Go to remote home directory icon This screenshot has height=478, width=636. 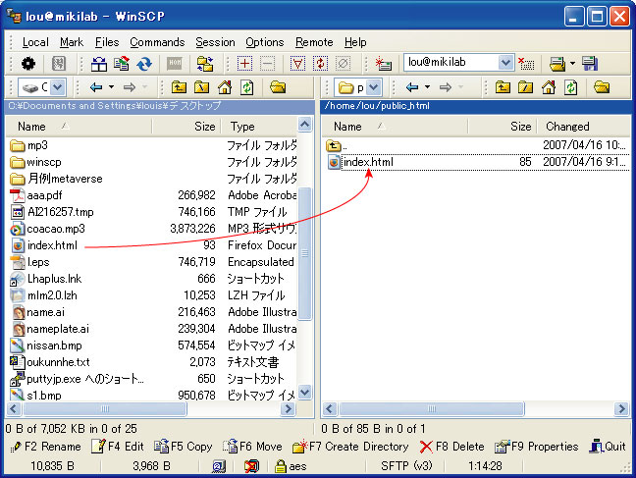(x=549, y=87)
